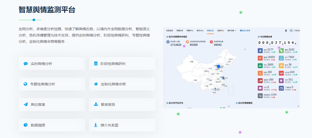
Task: Click the APP phone icon with value 7465
Action: [x=281, y=58]
